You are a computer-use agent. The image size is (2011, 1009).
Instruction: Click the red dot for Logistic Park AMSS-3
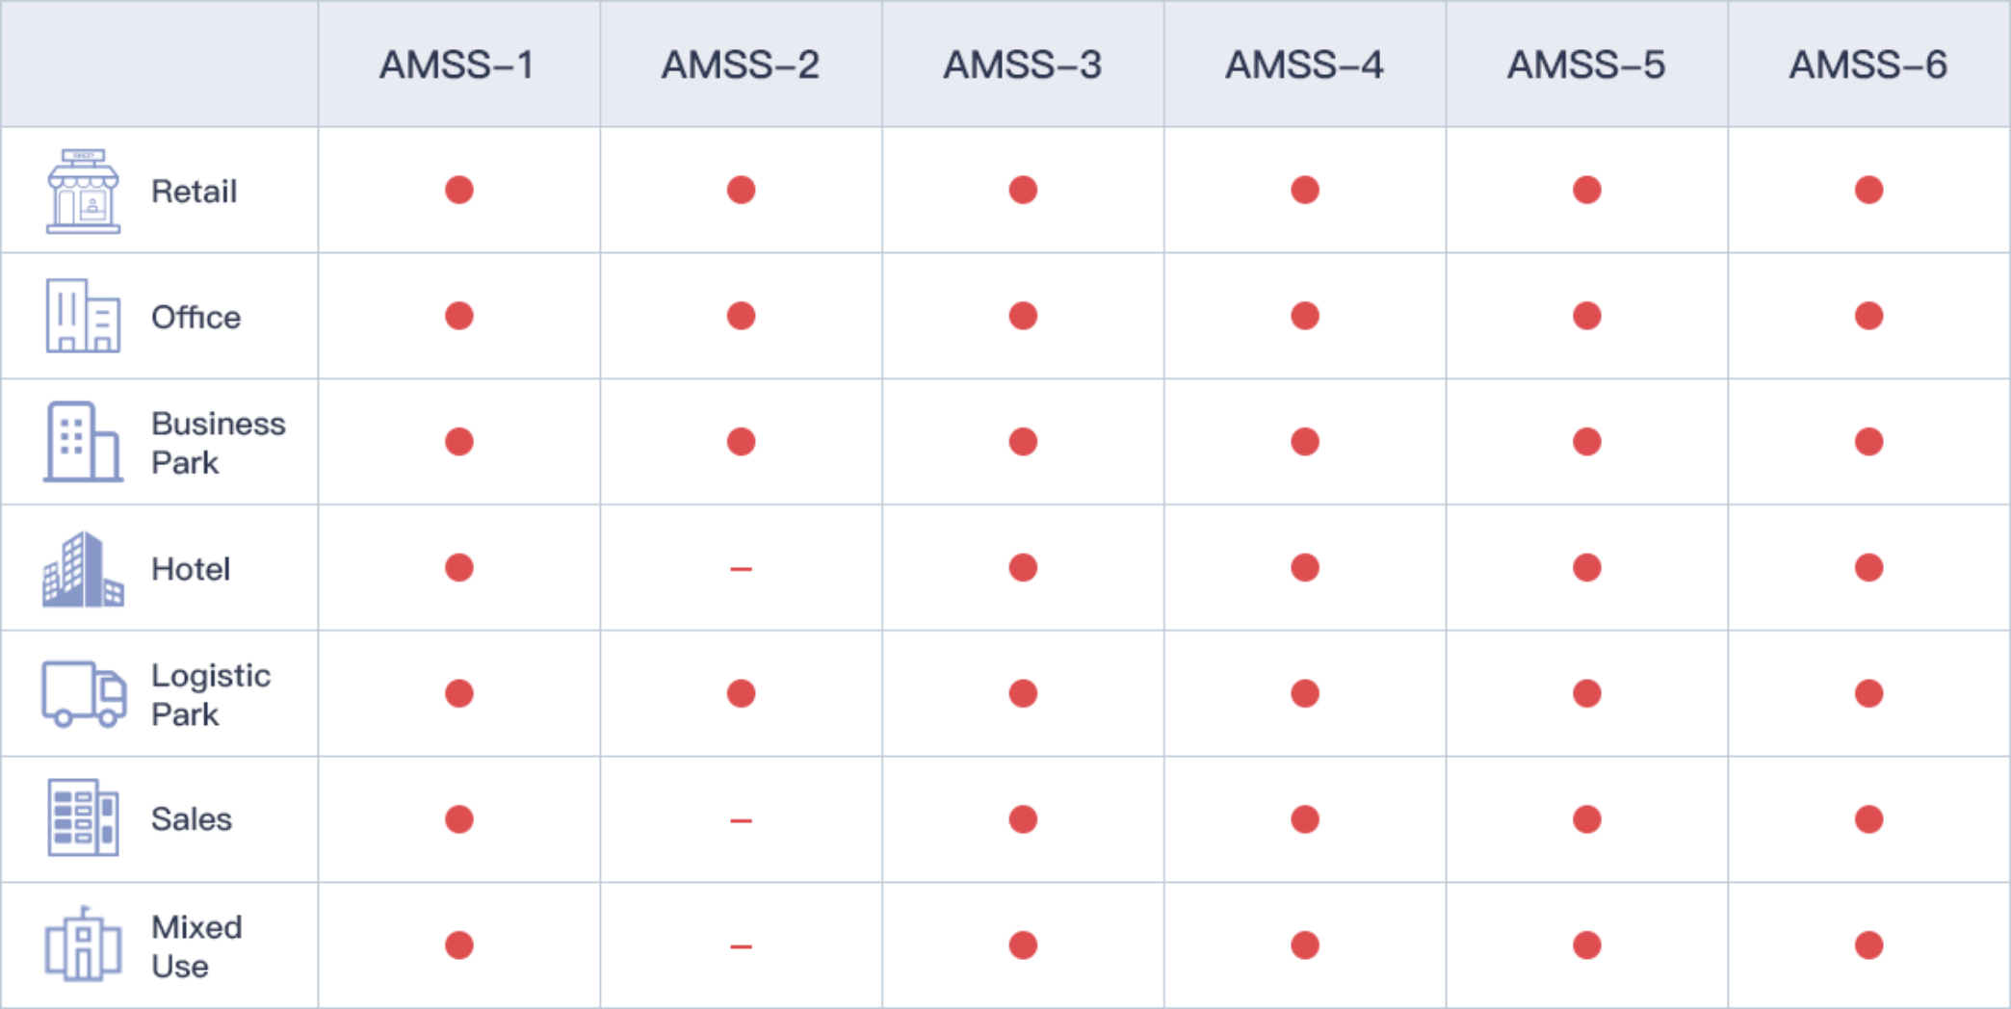pos(1023,693)
